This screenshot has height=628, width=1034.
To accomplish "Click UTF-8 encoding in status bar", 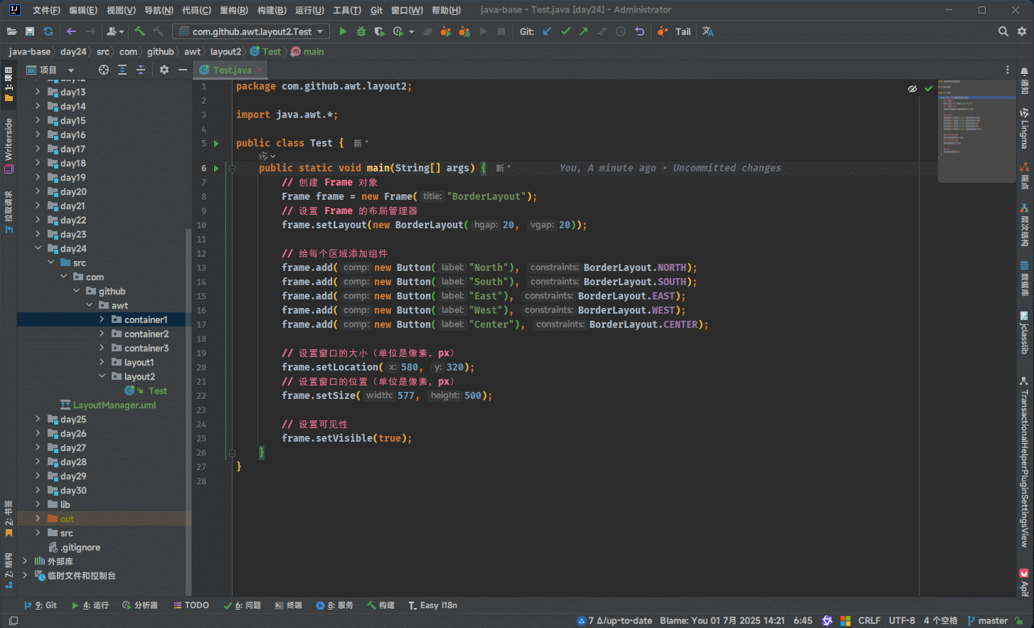I will [901, 621].
